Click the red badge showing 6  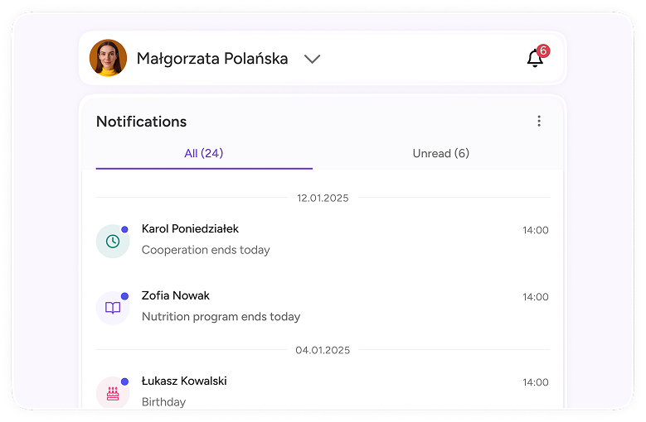coord(543,50)
